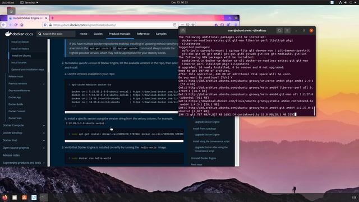Focus the Search the docs field
This screenshot has width=359, height=202.
click(x=56, y=34)
